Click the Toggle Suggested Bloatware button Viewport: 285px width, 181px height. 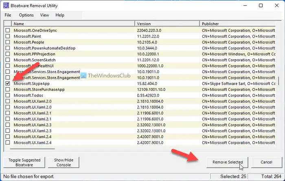[24, 162]
